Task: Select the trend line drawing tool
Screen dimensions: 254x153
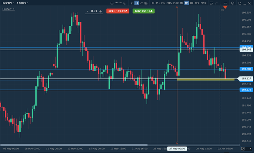Action: click(216, 3)
